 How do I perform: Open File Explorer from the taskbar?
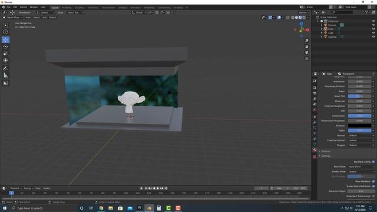[x=111, y=208]
